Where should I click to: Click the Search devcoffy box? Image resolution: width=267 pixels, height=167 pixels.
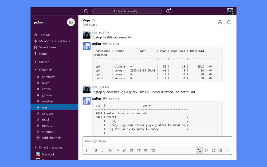coord(127,11)
